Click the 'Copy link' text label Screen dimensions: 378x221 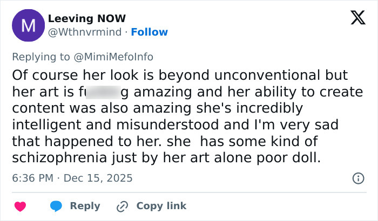(161, 206)
